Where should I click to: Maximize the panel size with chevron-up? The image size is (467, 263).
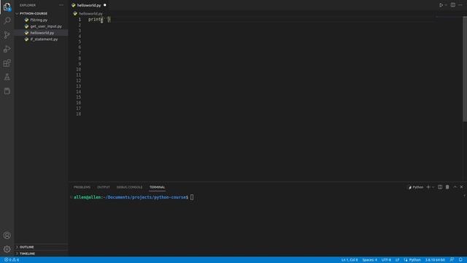point(455,187)
